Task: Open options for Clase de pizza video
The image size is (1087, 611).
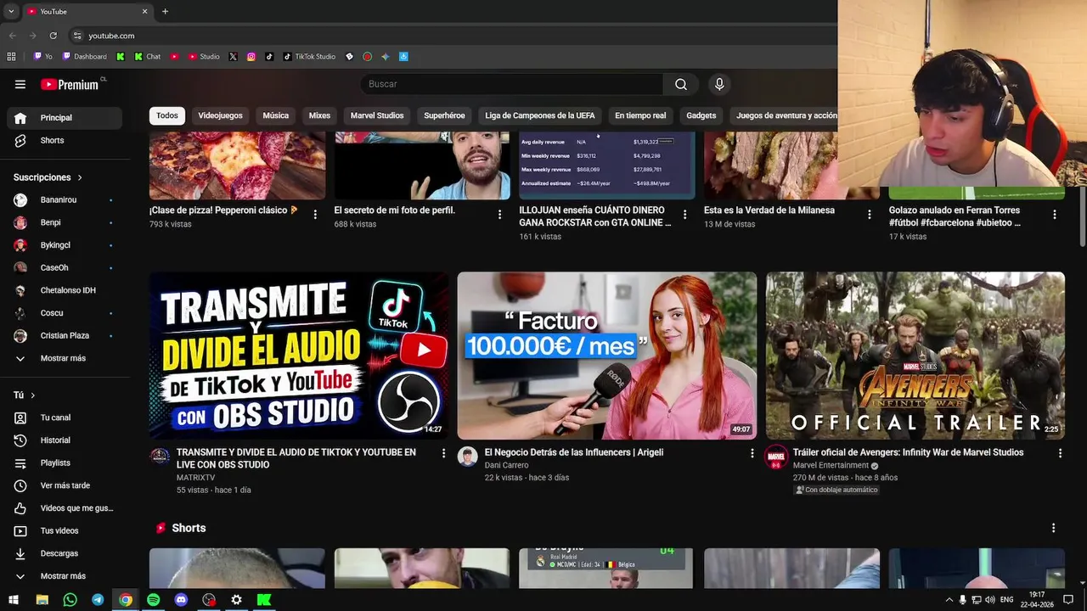Action: click(315, 215)
